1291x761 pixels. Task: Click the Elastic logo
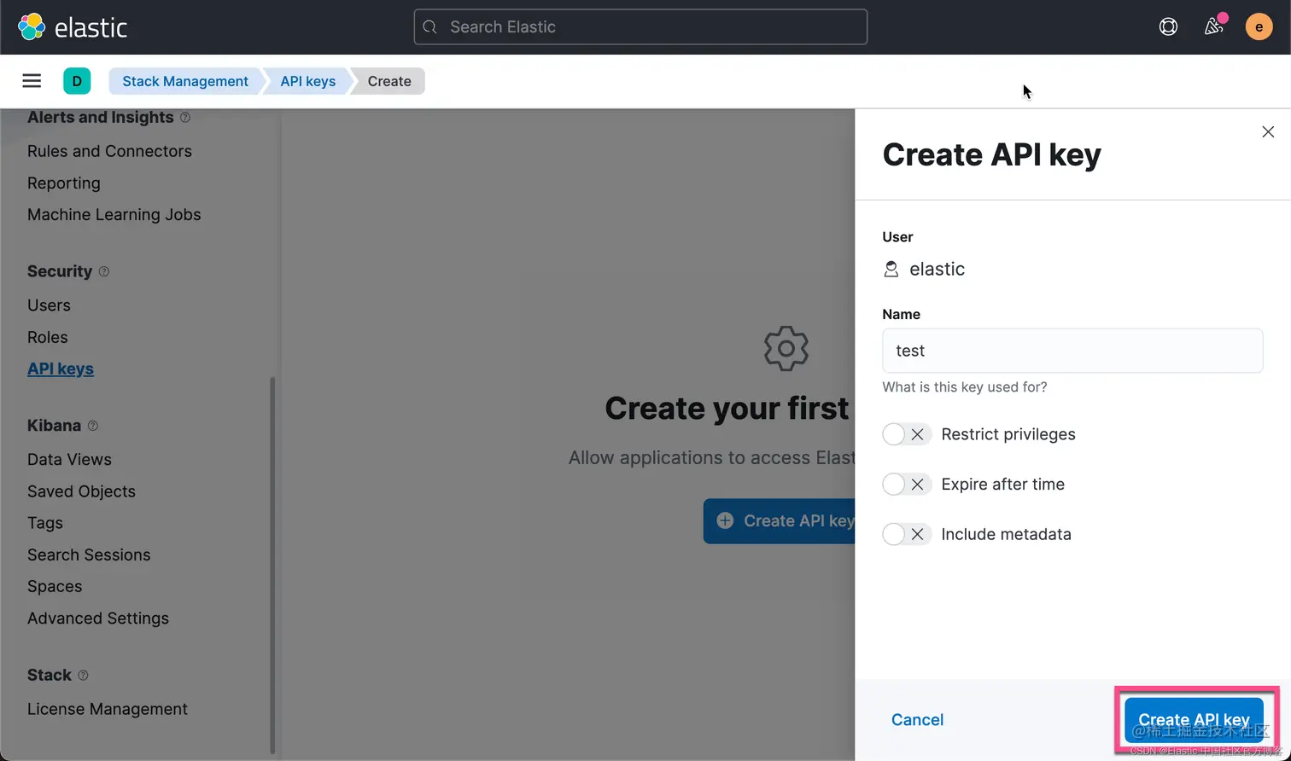(x=73, y=27)
